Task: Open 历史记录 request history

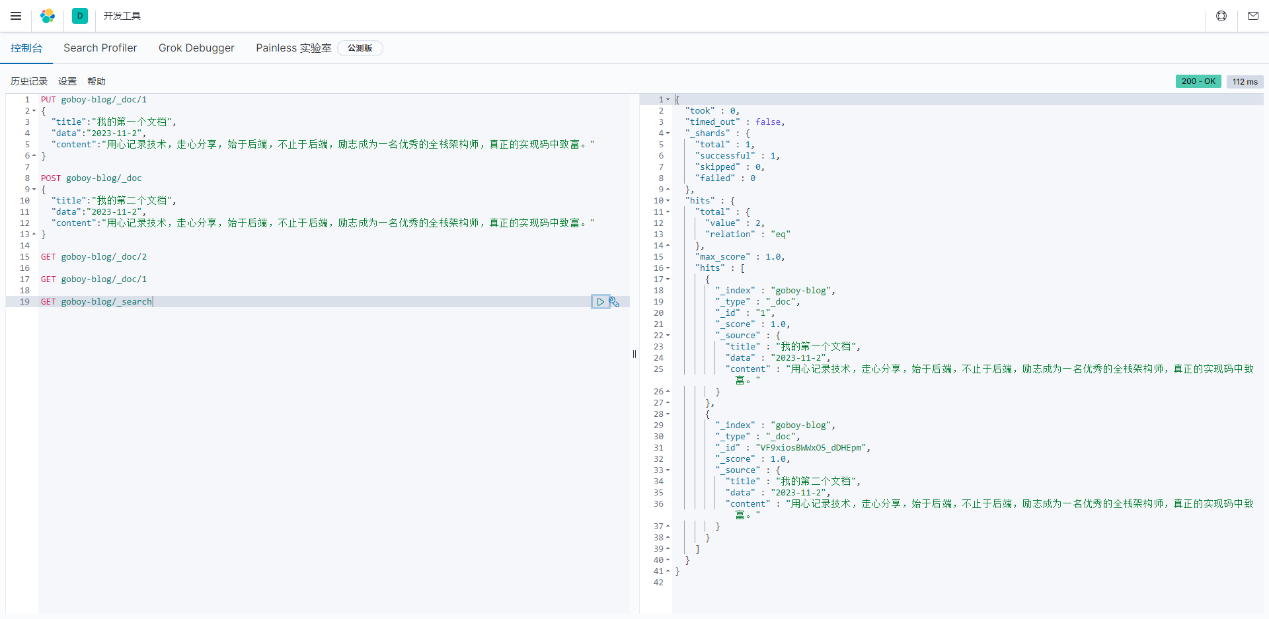Action: click(29, 81)
